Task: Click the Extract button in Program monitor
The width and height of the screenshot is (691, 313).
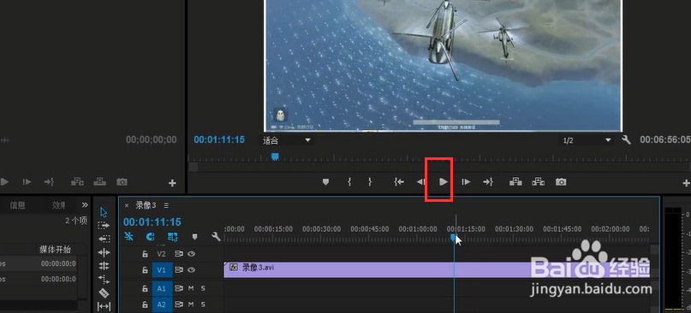Action: (x=538, y=182)
